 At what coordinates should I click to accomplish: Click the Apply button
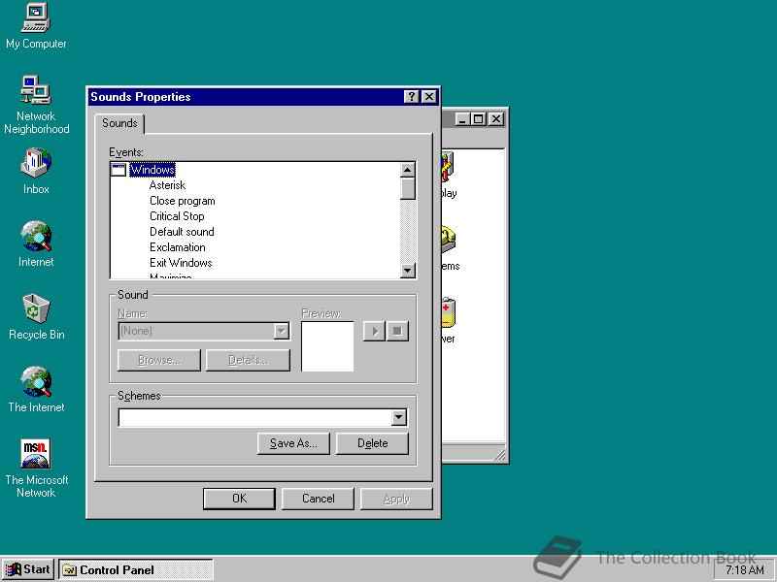[396, 499]
